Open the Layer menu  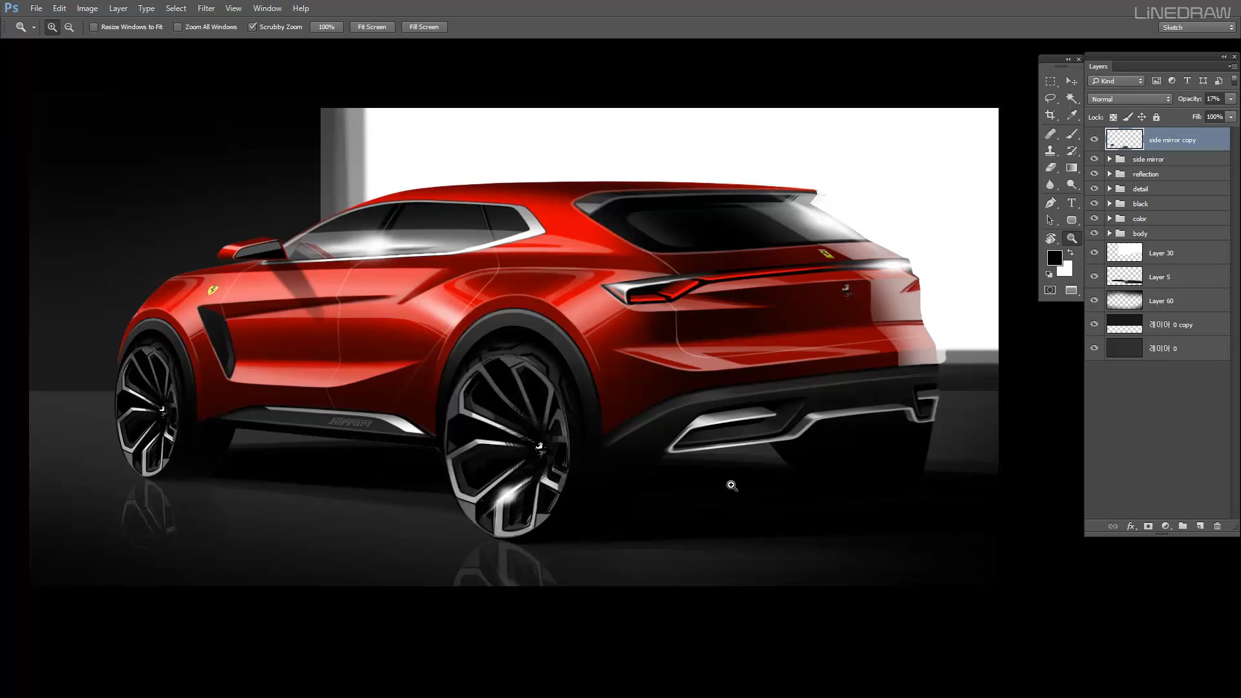pyautogui.click(x=118, y=8)
